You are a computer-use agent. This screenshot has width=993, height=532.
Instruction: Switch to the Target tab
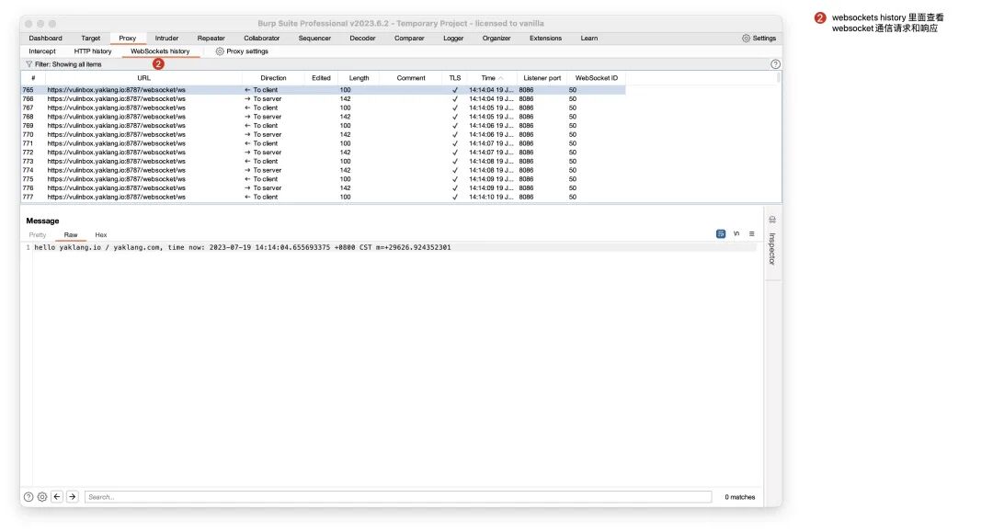(x=90, y=38)
